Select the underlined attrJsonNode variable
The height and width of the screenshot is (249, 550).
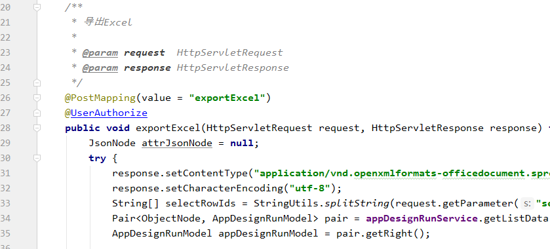click(x=177, y=143)
